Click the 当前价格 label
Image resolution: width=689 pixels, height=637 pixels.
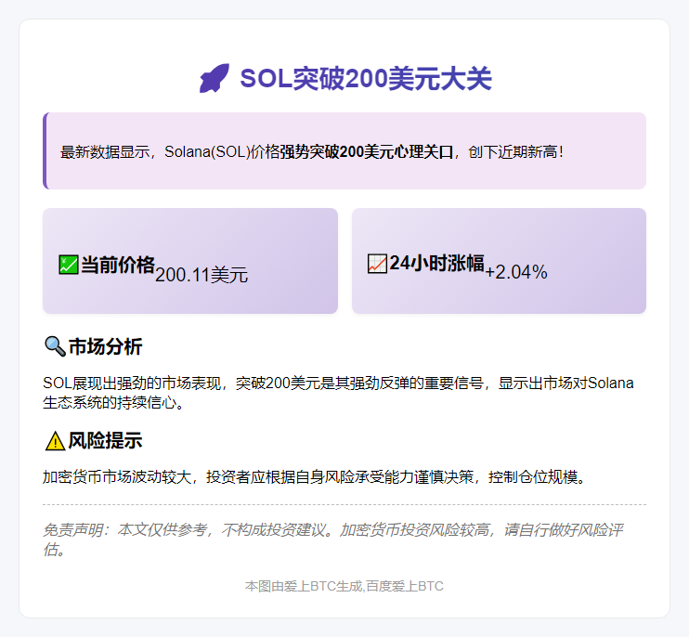[x=118, y=265]
